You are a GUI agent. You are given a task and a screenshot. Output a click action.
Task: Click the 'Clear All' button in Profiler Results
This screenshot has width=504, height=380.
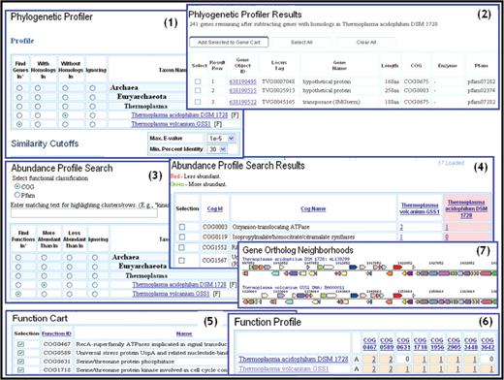(366, 42)
